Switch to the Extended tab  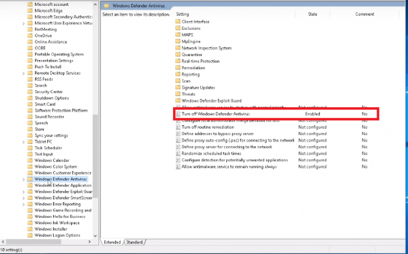(x=112, y=242)
